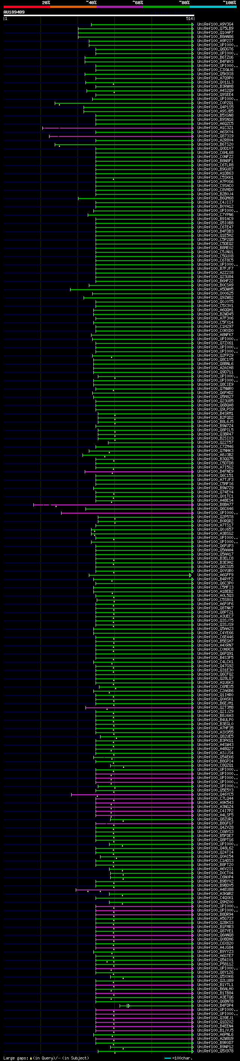This screenshot has width=240, height=1061.
Task: Select hit label UniRef100_A2R8V4
Action: [x=215, y=140]
